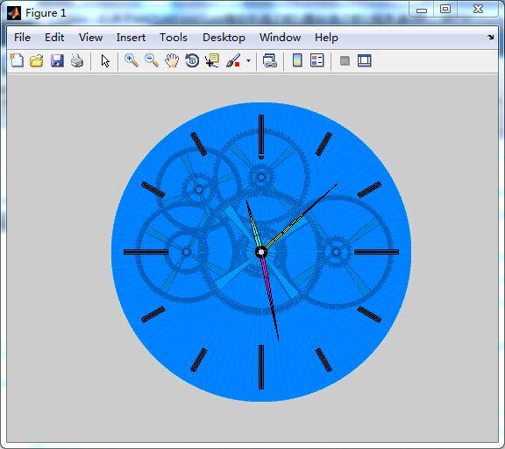
Task: Enable the Pan hand tool
Action: point(172,60)
